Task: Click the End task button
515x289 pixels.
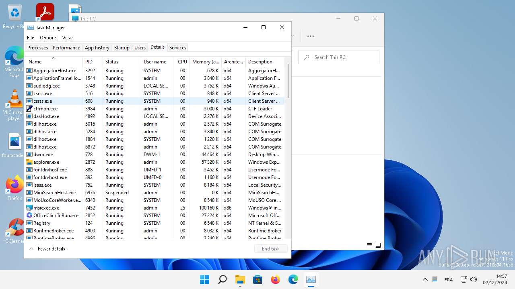Action: (x=271, y=249)
